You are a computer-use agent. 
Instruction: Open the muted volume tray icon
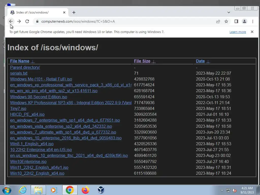tap(234, 190)
